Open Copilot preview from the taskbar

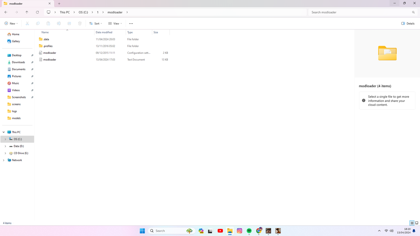pos(201,231)
